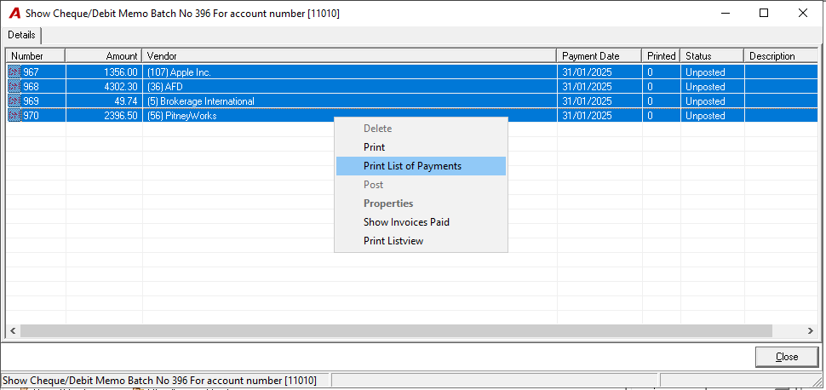Sort by the Vendor column header
826x390 pixels.
point(349,56)
